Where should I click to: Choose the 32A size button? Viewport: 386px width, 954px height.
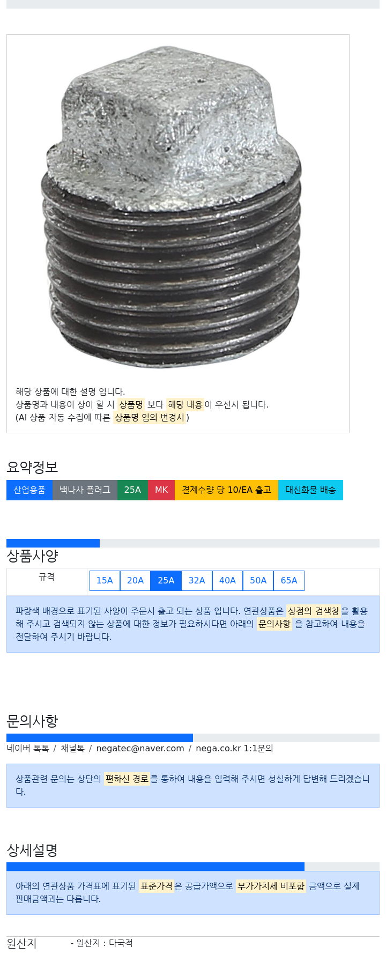click(197, 581)
